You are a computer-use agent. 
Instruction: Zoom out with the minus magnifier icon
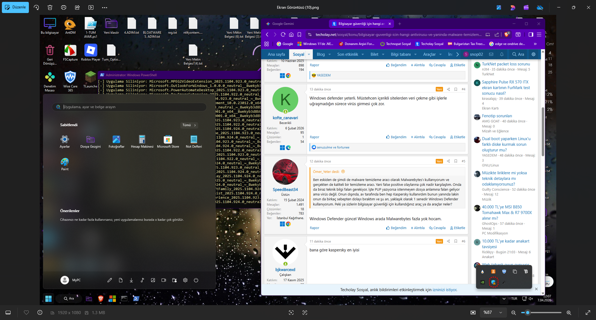point(514,313)
